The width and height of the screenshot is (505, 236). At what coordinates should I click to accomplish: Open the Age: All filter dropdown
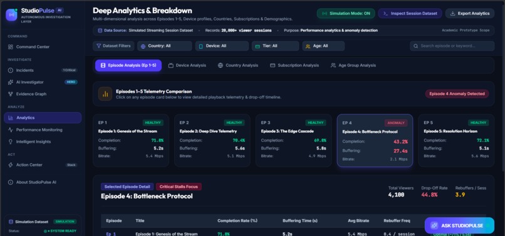pyautogui.click(x=323, y=46)
